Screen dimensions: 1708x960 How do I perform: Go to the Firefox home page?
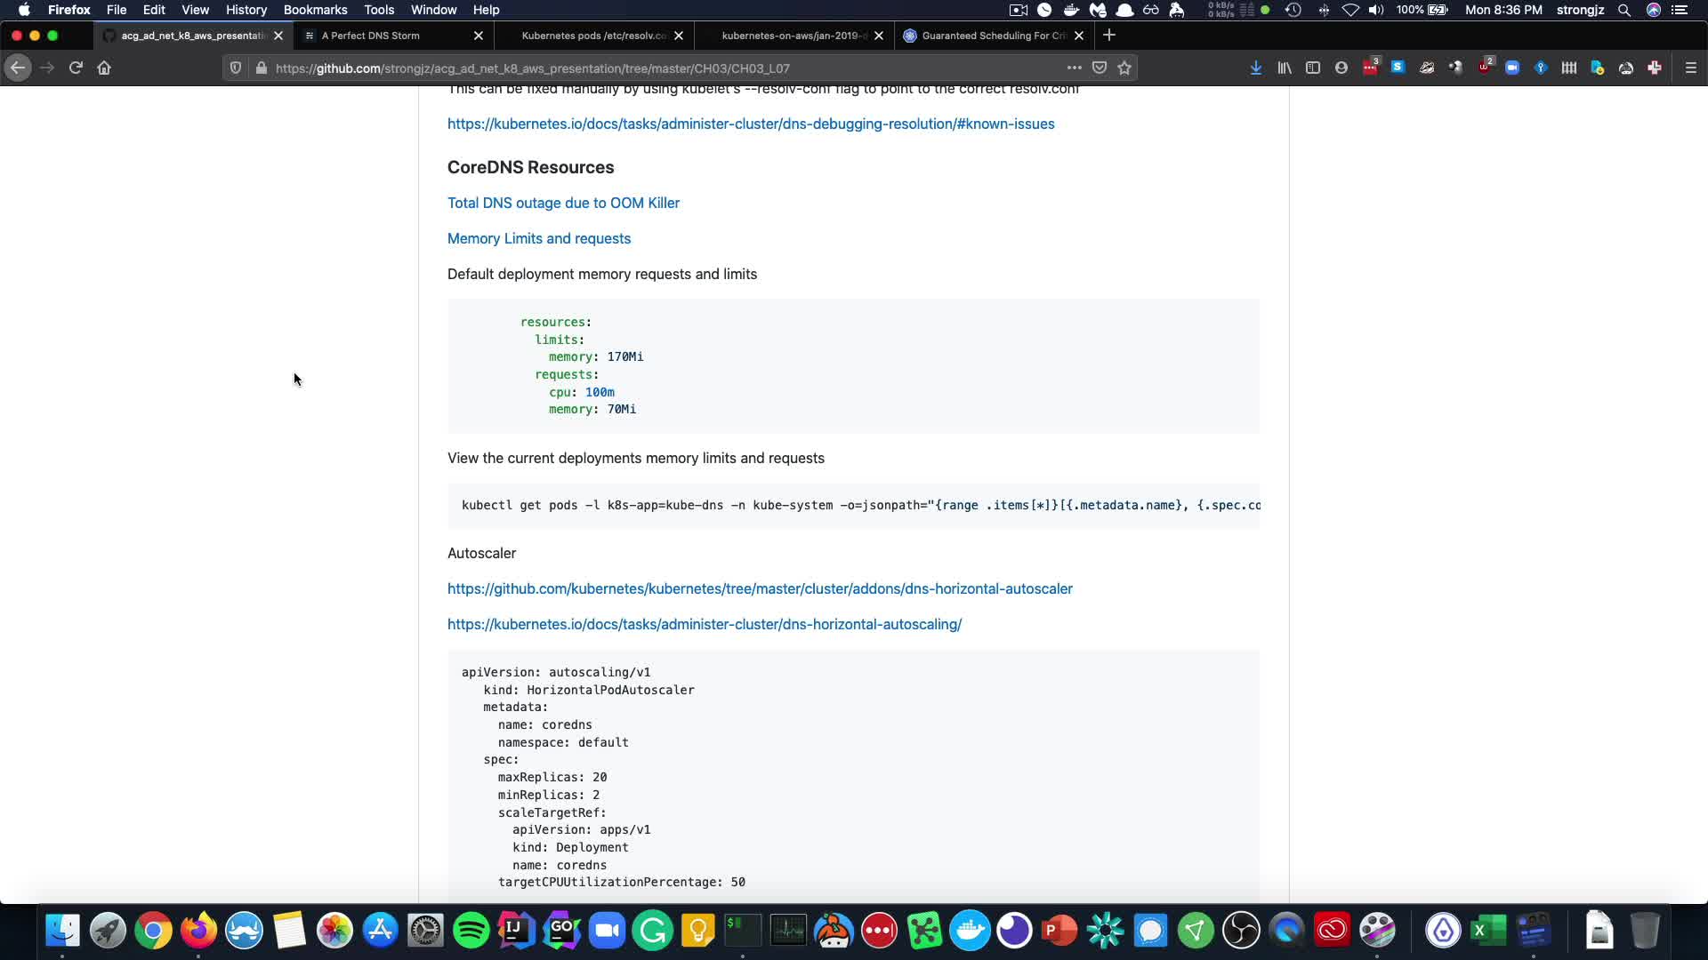[x=104, y=68]
